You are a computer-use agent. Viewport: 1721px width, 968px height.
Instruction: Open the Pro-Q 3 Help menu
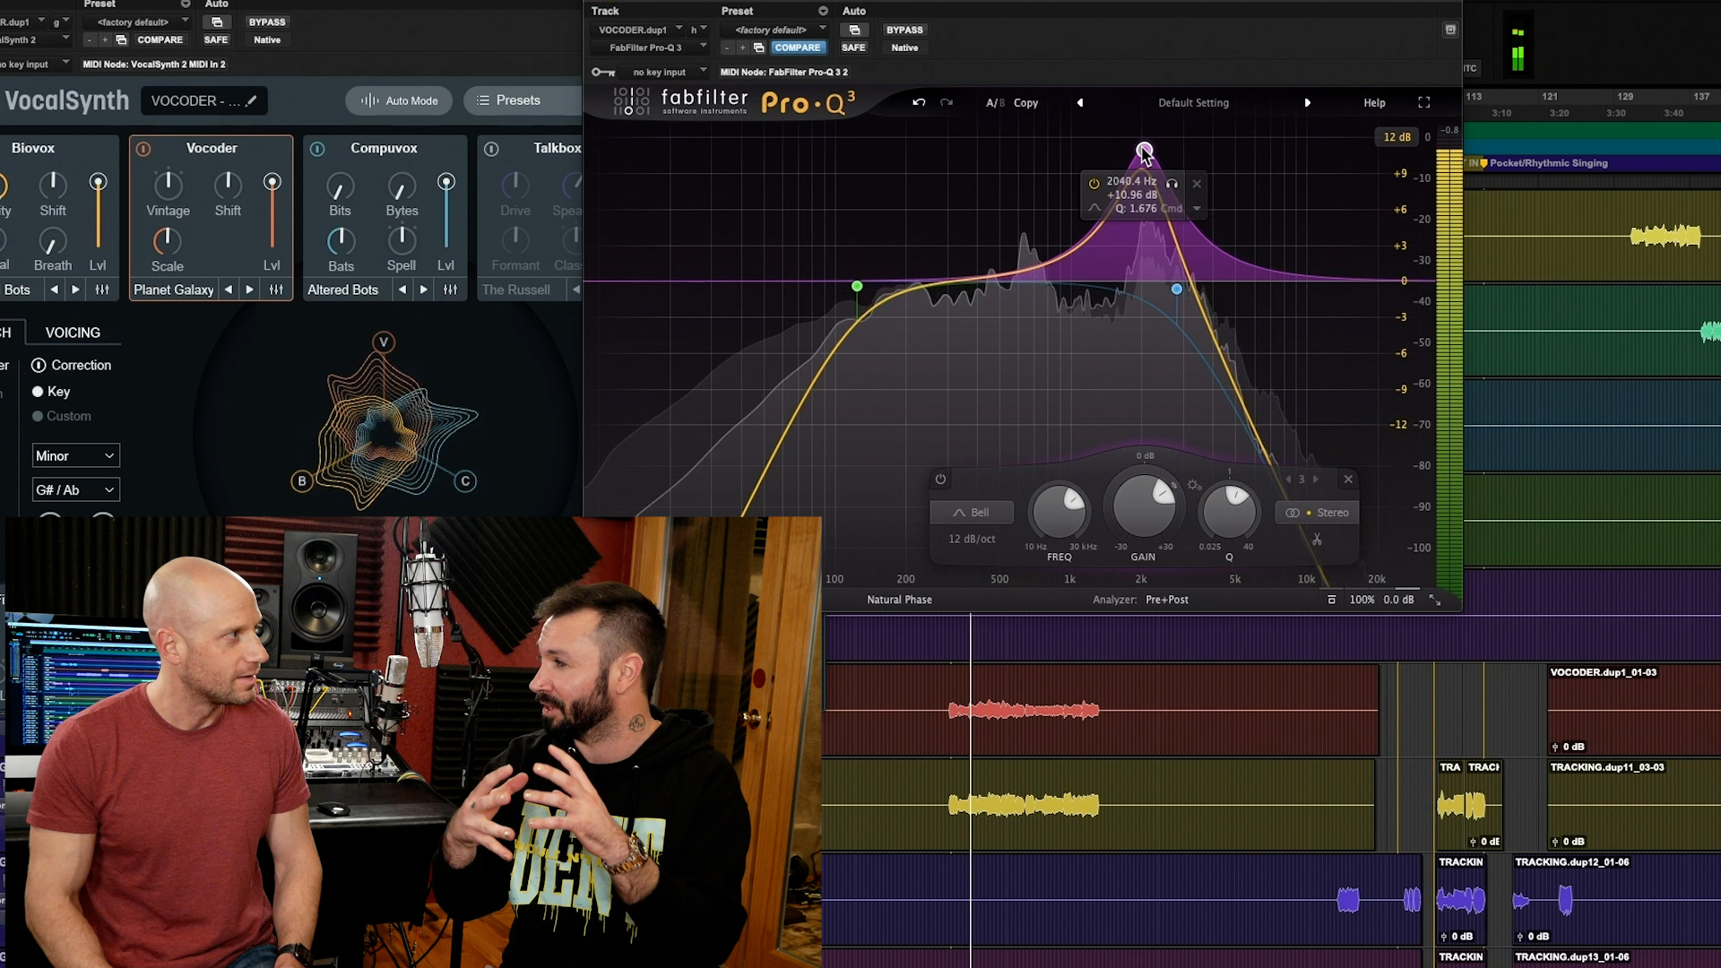point(1374,103)
